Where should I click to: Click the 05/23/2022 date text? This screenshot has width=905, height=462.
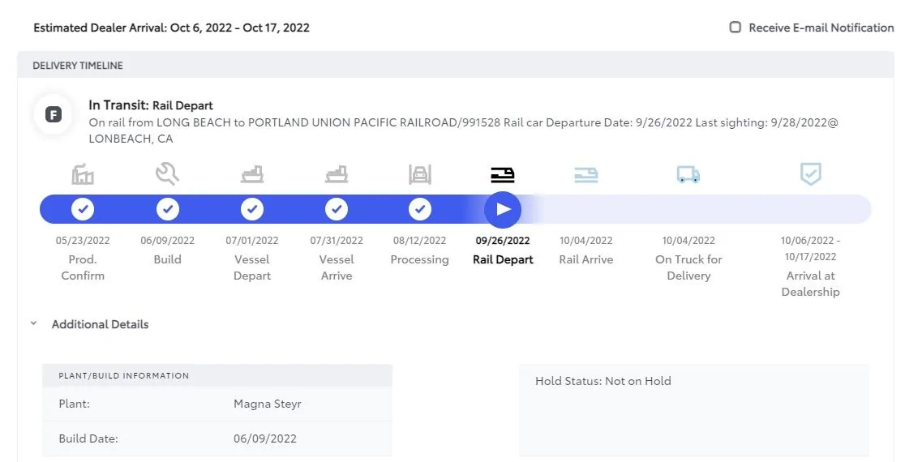point(83,241)
